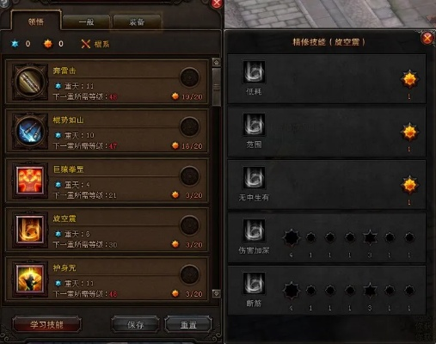The height and width of the screenshot is (344, 436).
Task: Switch to the 装备 tab
Action: (x=137, y=22)
